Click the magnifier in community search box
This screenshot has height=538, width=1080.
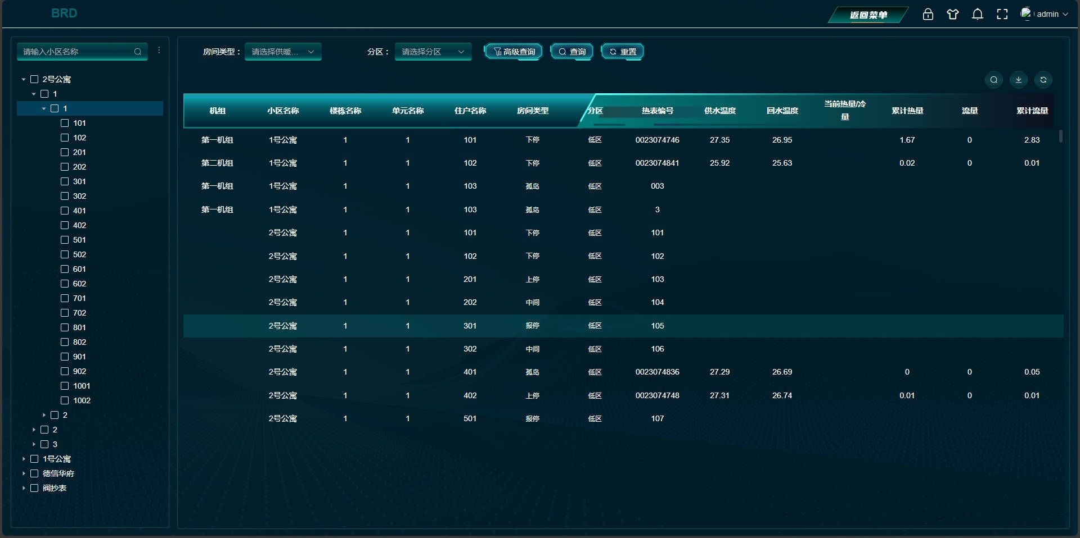click(x=138, y=52)
